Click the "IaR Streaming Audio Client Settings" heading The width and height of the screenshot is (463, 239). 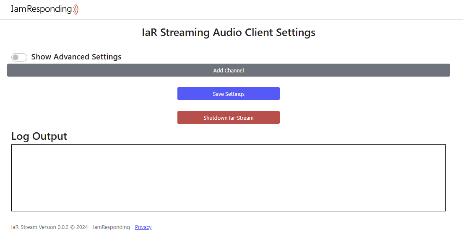tap(229, 32)
